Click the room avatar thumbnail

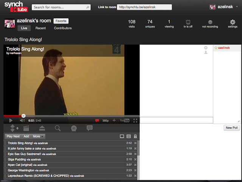(9, 23)
